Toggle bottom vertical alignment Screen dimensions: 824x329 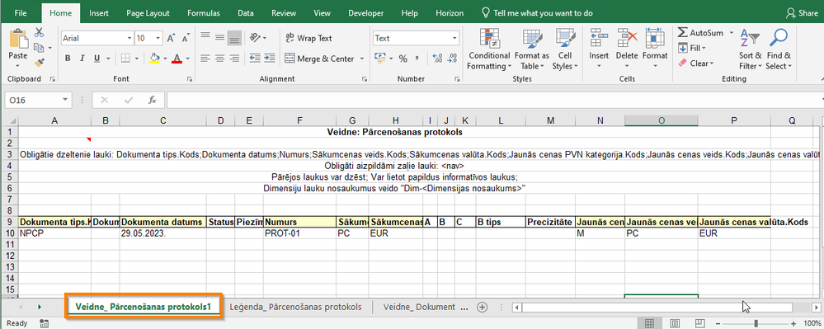pyautogui.click(x=234, y=38)
